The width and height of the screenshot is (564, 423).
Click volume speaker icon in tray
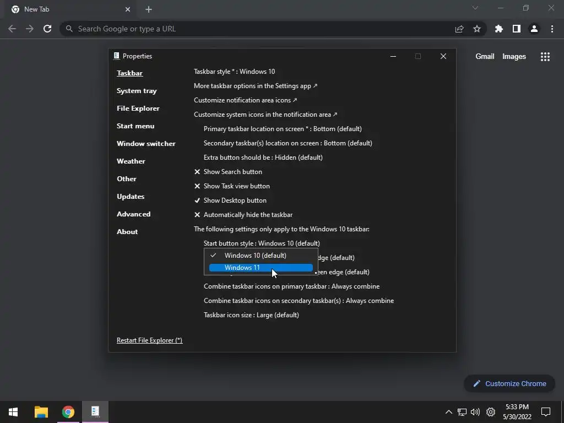(x=475, y=412)
